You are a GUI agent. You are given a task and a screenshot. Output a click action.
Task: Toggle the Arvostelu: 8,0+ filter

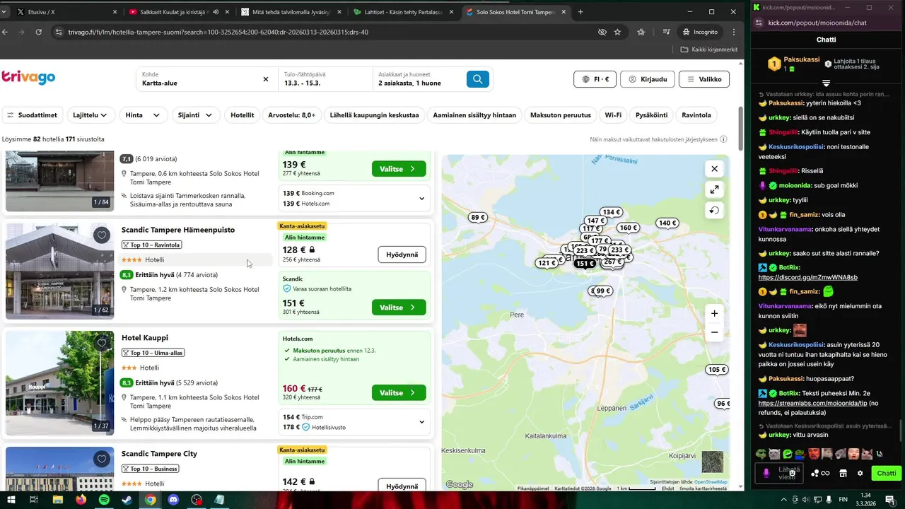[292, 115]
